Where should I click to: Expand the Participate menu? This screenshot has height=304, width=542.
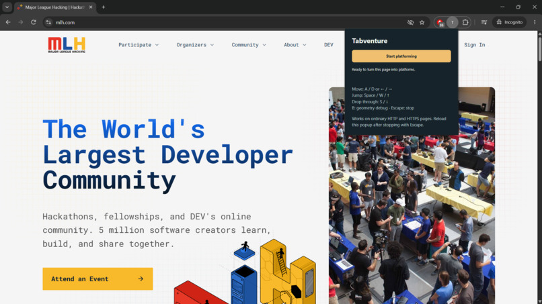pyautogui.click(x=139, y=45)
